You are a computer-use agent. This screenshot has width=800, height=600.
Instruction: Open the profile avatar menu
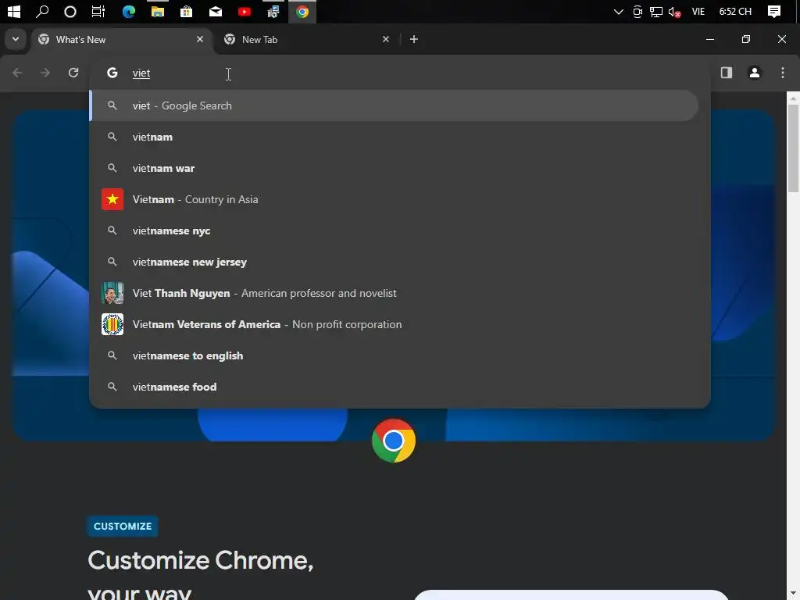pos(754,73)
